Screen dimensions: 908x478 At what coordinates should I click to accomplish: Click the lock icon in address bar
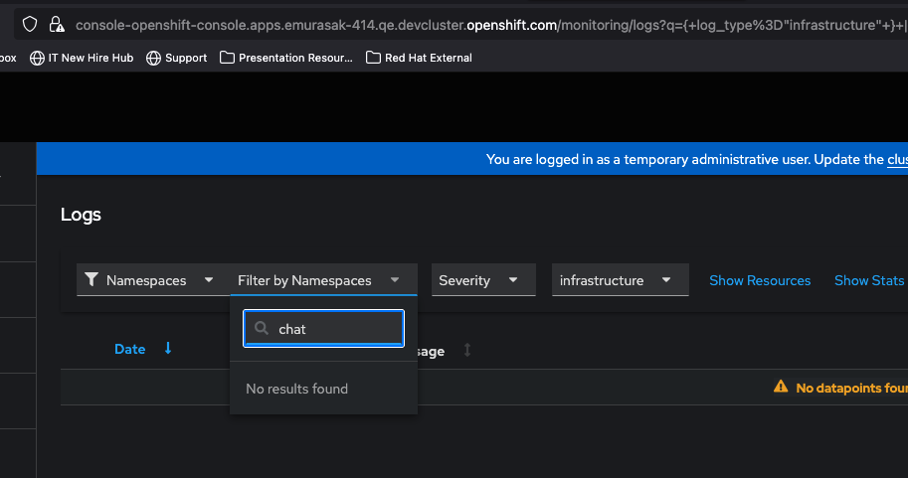(x=56, y=24)
